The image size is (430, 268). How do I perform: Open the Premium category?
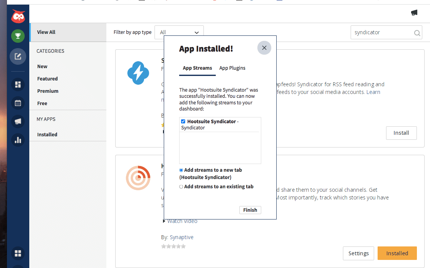coord(48,91)
